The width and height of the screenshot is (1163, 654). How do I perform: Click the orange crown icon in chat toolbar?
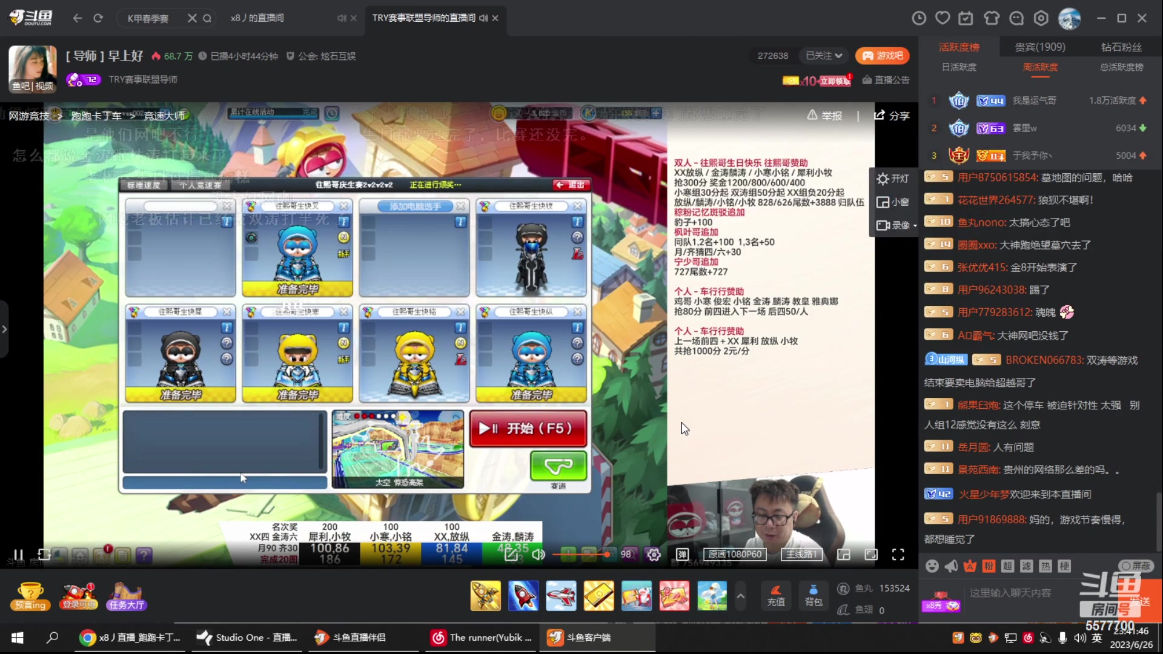970,566
